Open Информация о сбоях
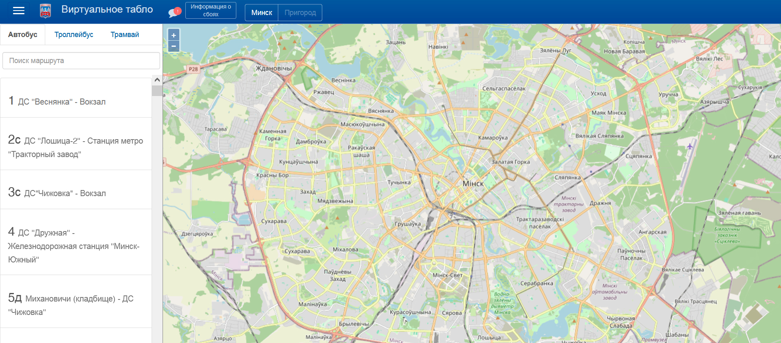The image size is (781, 343). 211,11
